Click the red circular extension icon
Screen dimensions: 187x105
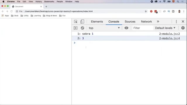click(x=151, y=11)
